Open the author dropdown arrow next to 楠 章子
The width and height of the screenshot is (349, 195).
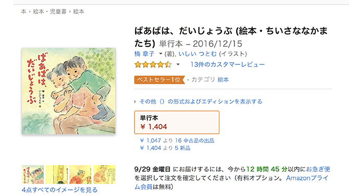tap(160, 53)
